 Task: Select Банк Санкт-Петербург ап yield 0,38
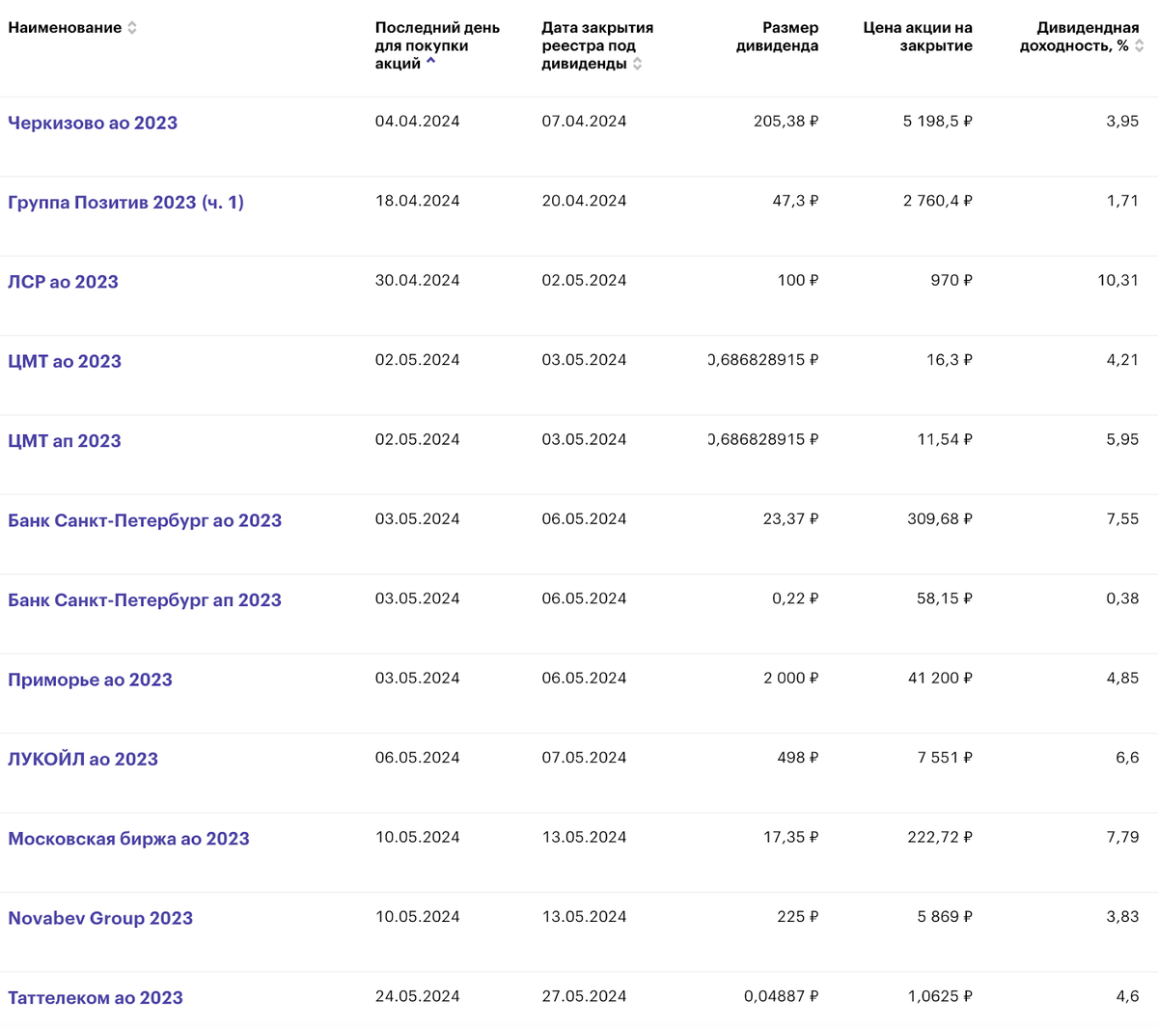point(1122,598)
